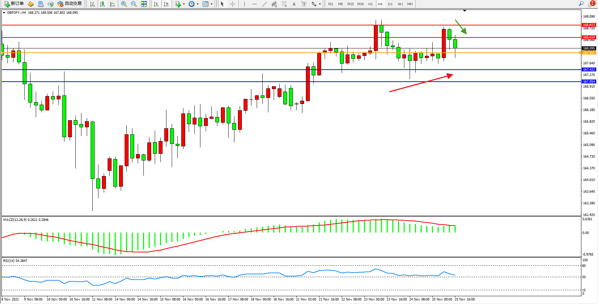Switch to line chart mode
598x304 pixels.
112,4
